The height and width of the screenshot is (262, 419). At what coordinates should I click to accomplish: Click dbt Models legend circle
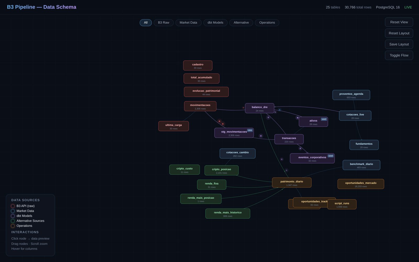click(13, 216)
